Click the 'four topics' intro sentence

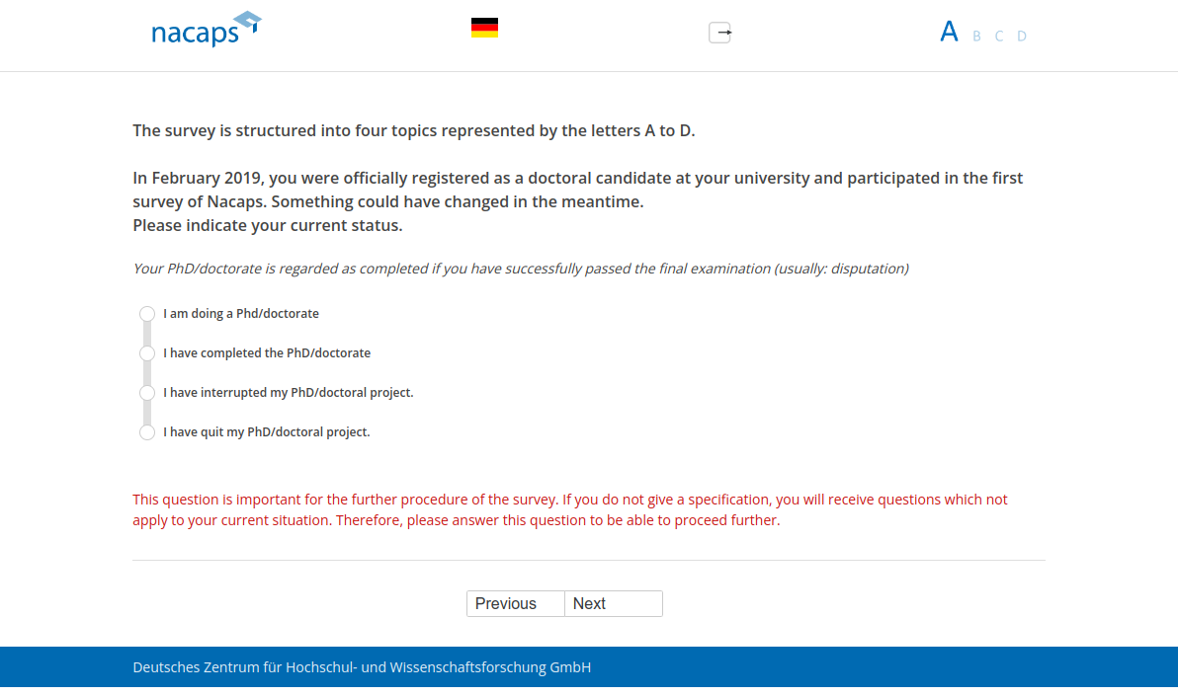(413, 130)
